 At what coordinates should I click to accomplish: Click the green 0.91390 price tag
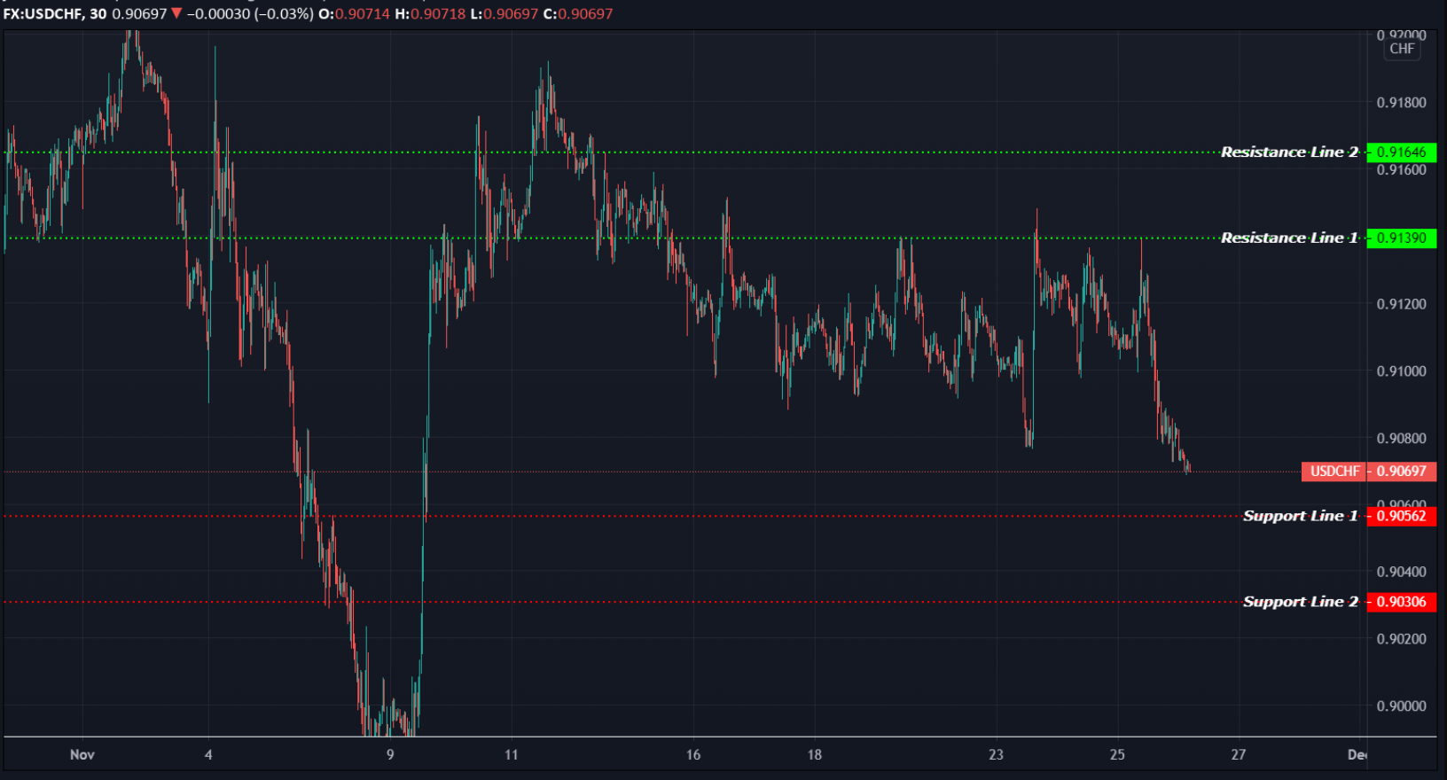[1401, 238]
